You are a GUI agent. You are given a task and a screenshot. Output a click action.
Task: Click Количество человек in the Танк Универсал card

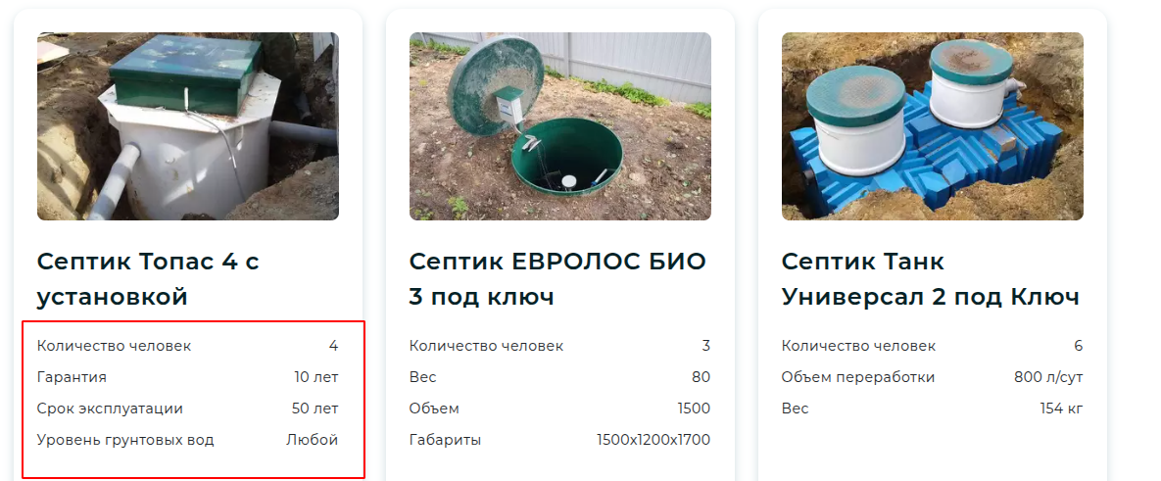coord(859,346)
